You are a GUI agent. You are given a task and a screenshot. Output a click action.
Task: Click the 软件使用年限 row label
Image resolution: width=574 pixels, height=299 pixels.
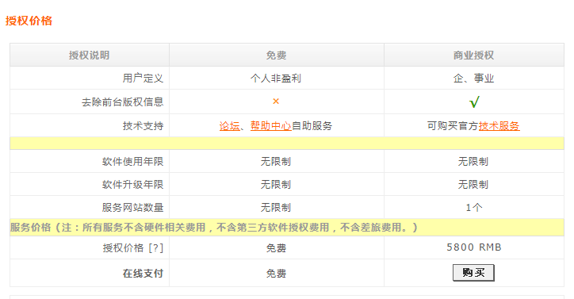coord(132,162)
